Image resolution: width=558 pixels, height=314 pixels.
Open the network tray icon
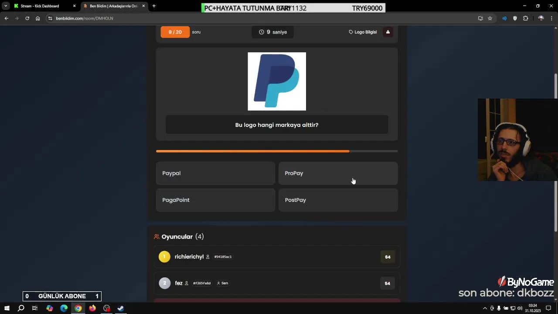[513, 308]
